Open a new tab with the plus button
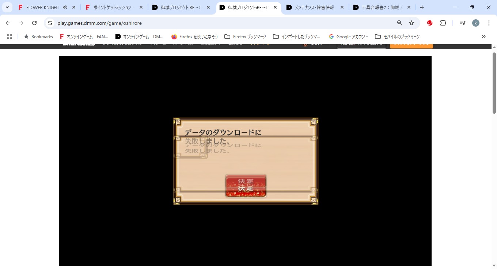The width and height of the screenshot is (497, 269). (x=422, y=7)
